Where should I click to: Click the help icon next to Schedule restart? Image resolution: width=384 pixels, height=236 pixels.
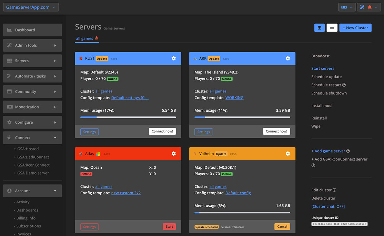(344, 85)
